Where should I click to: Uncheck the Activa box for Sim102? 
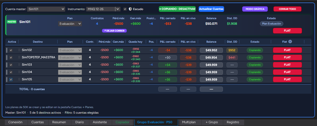pyautogui.click(x=11, y=50)
